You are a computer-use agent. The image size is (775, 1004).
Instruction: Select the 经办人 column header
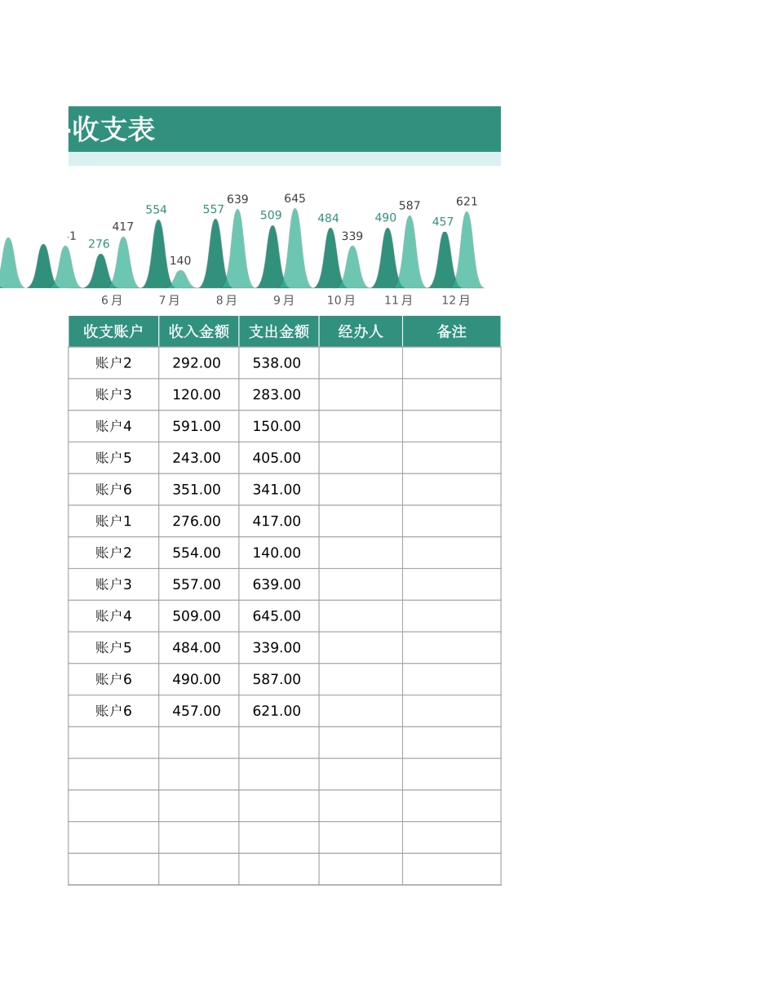click(x=360, y=331)
